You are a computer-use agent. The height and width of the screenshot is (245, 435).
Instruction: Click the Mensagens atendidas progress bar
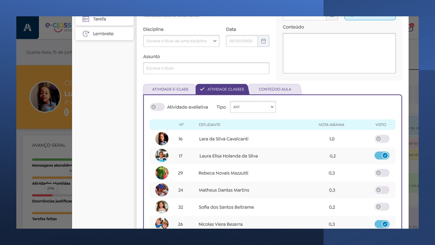click(52, 160)
